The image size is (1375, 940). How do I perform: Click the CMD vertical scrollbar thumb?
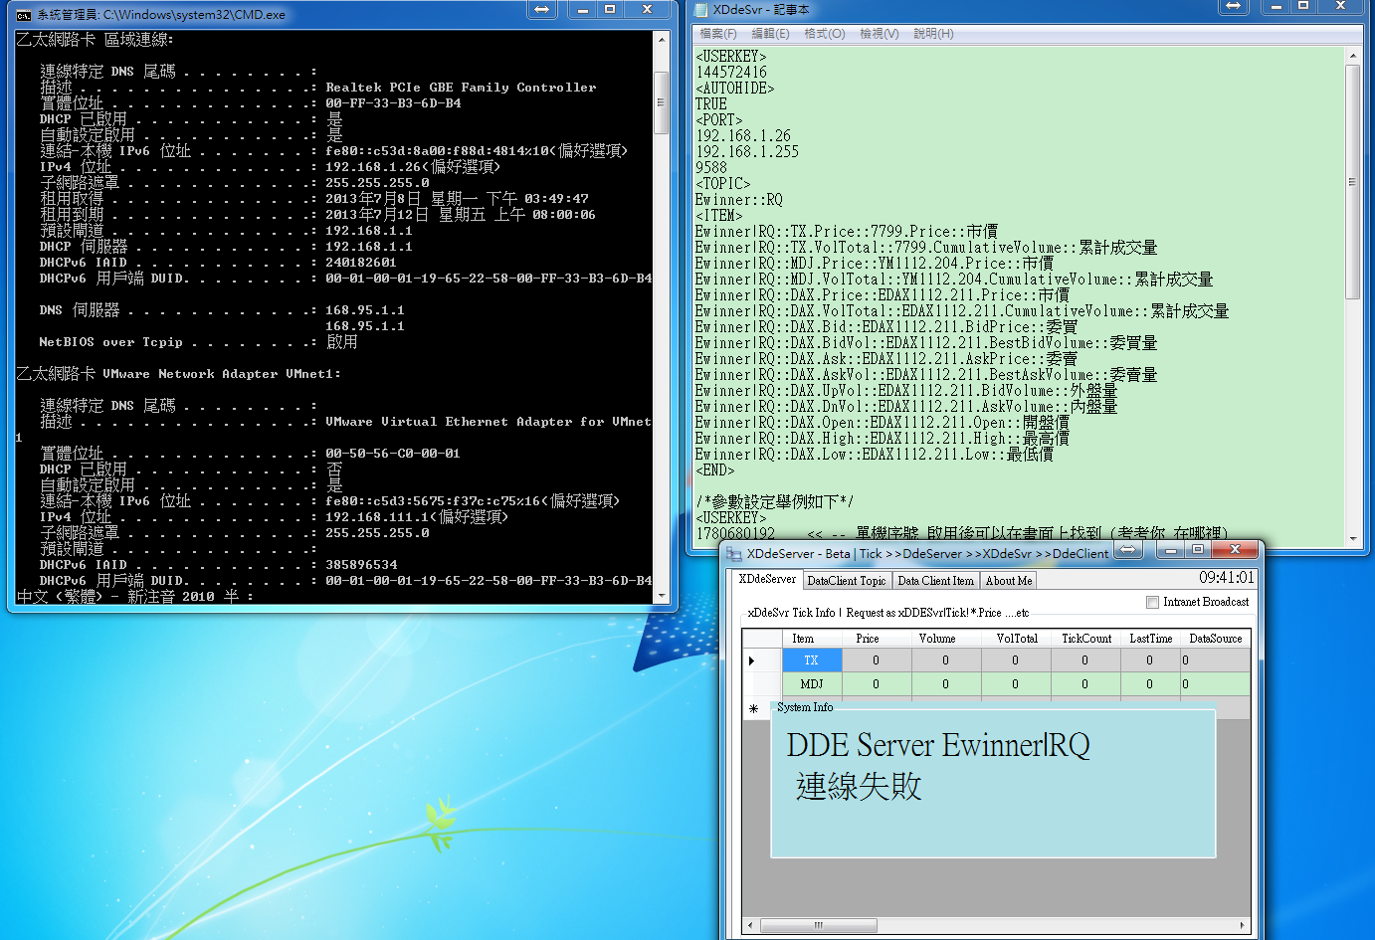pos(662,101)
